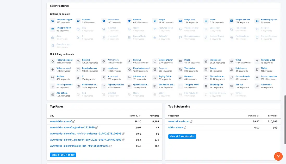Viewport: 286px width, 164px height.
Task: Open the before-christmas page link
Action: (85, 134)
